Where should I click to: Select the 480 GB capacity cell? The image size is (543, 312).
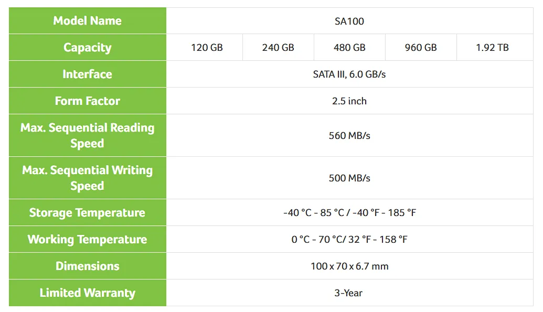click(x=349, y=47)
